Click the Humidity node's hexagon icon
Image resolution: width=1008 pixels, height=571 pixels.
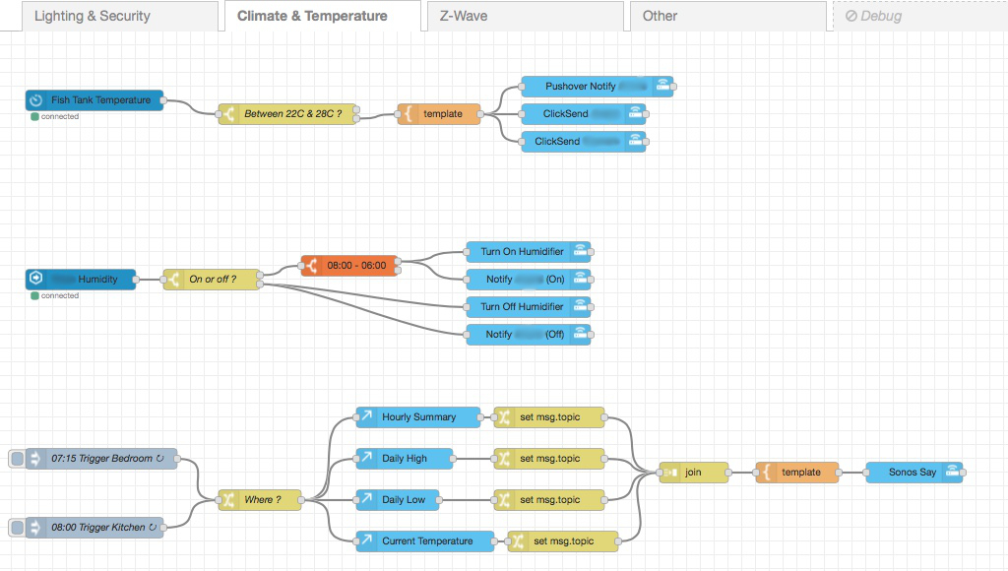(36, 279)
